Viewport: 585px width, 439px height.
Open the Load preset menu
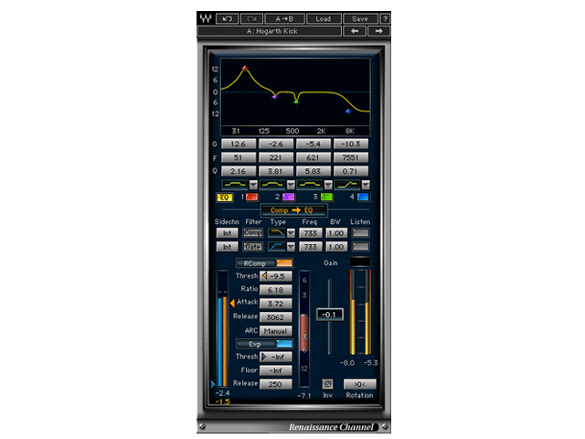[x=323, y=18]
